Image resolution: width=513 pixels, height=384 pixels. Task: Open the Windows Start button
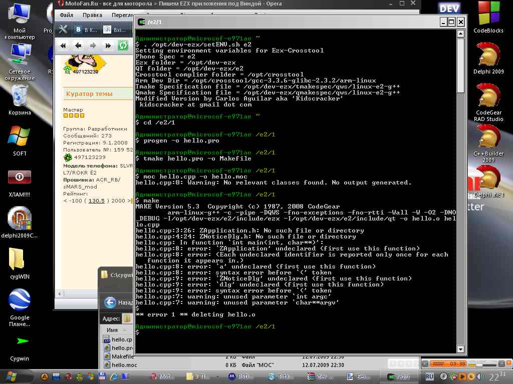click(12, 376)
